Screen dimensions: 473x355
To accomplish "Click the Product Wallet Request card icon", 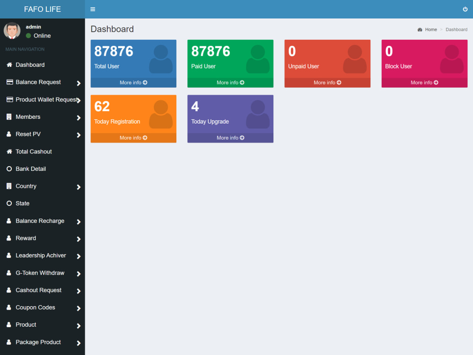I will pos(9,99).
